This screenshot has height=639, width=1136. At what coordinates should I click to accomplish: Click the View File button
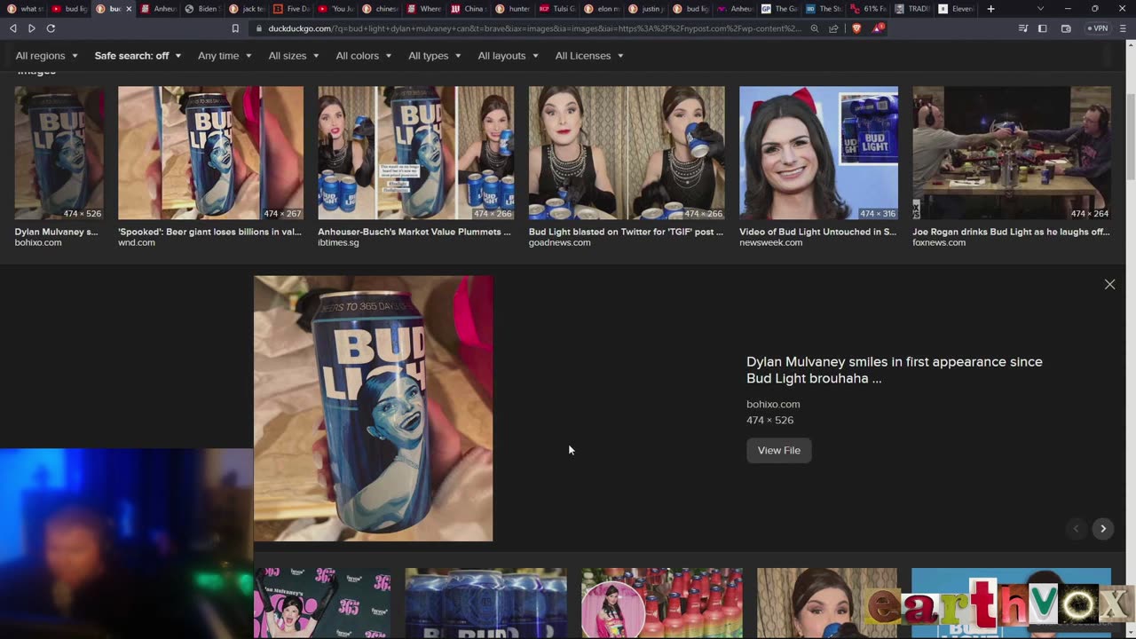pos(778,451)
